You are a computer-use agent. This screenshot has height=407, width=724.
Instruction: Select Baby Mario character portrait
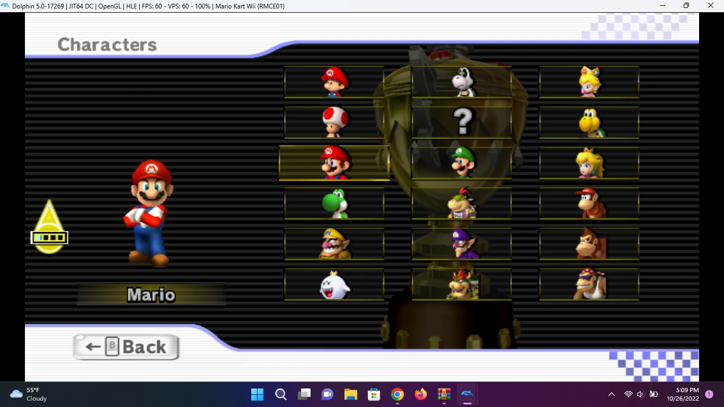tap(334, 82)
